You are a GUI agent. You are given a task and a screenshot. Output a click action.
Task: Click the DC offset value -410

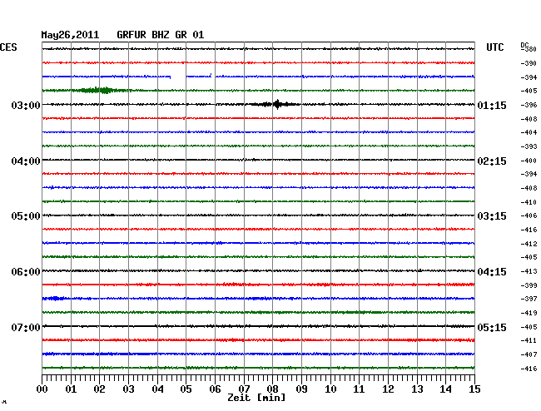coord(529,202)
